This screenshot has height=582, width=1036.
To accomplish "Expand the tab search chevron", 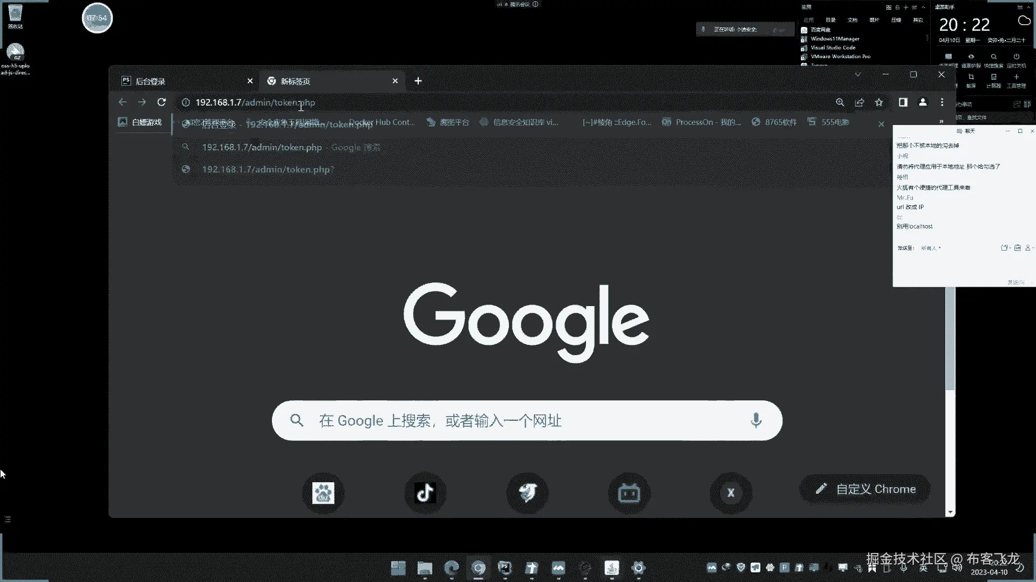I will [x=858, y=74].
